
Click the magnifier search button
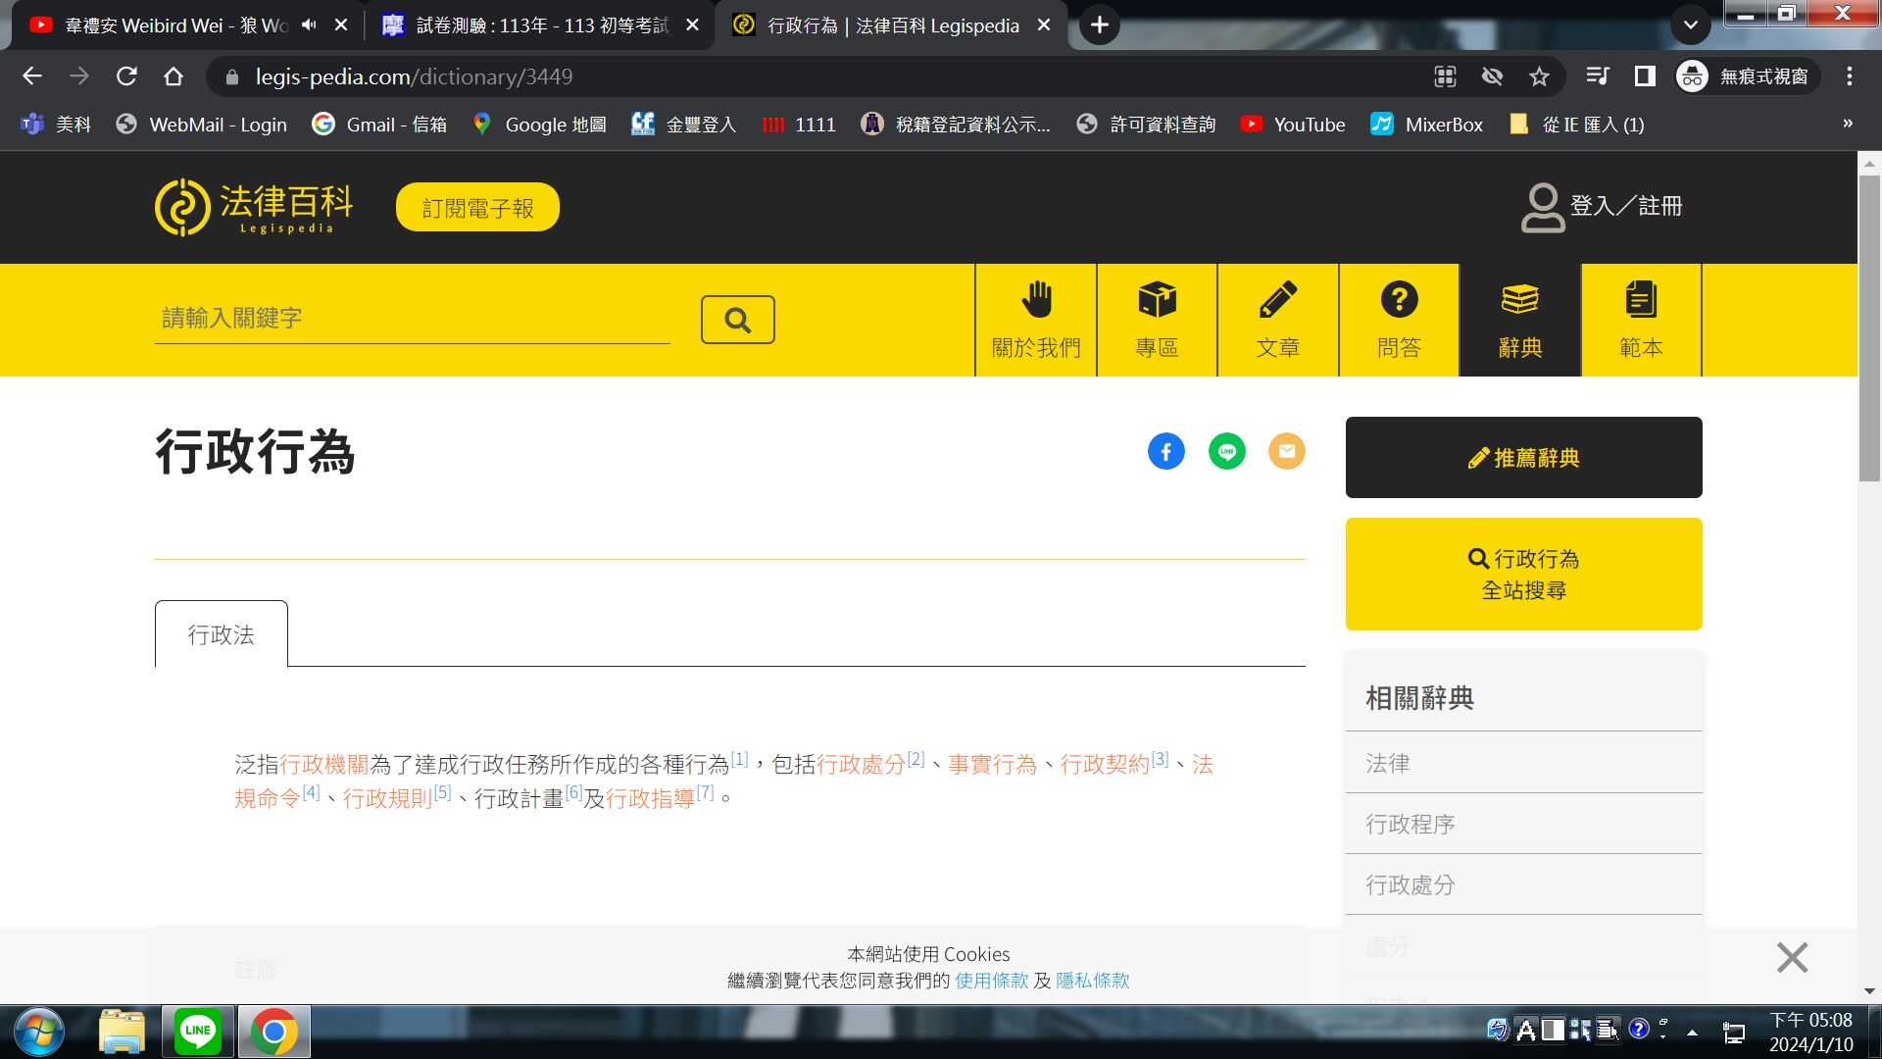737,320
